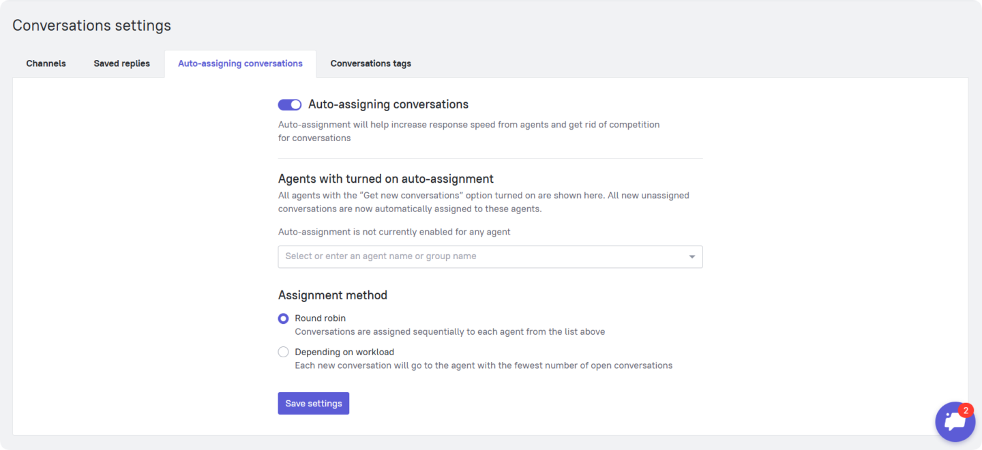The image size is (982, 450).
Task: Click the "Agents with turned on auto-assignment" heading
Action: point(385,179)
